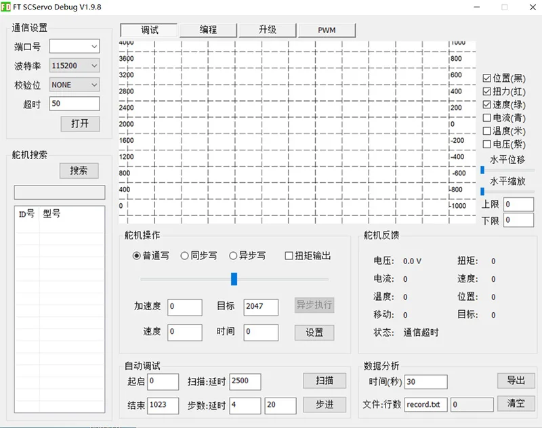Select the 异步写 async write radio button
The height and width of the screenshot is (428, 542).
tap(234, 256)
